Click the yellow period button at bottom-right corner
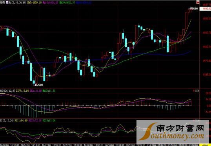This screenshot has width=211, height=146. click(206, 145)
